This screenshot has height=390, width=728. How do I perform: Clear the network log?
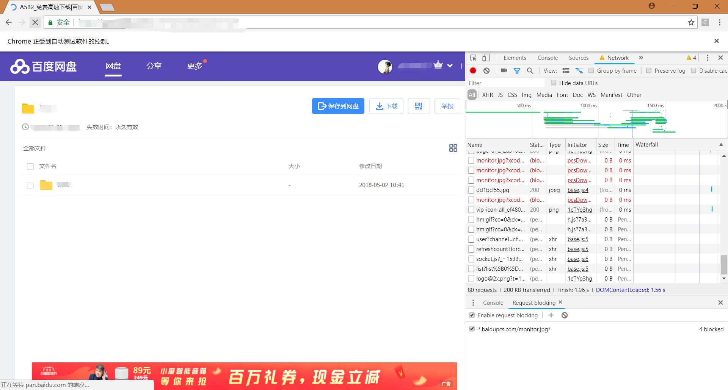click(x=486, y=70)
